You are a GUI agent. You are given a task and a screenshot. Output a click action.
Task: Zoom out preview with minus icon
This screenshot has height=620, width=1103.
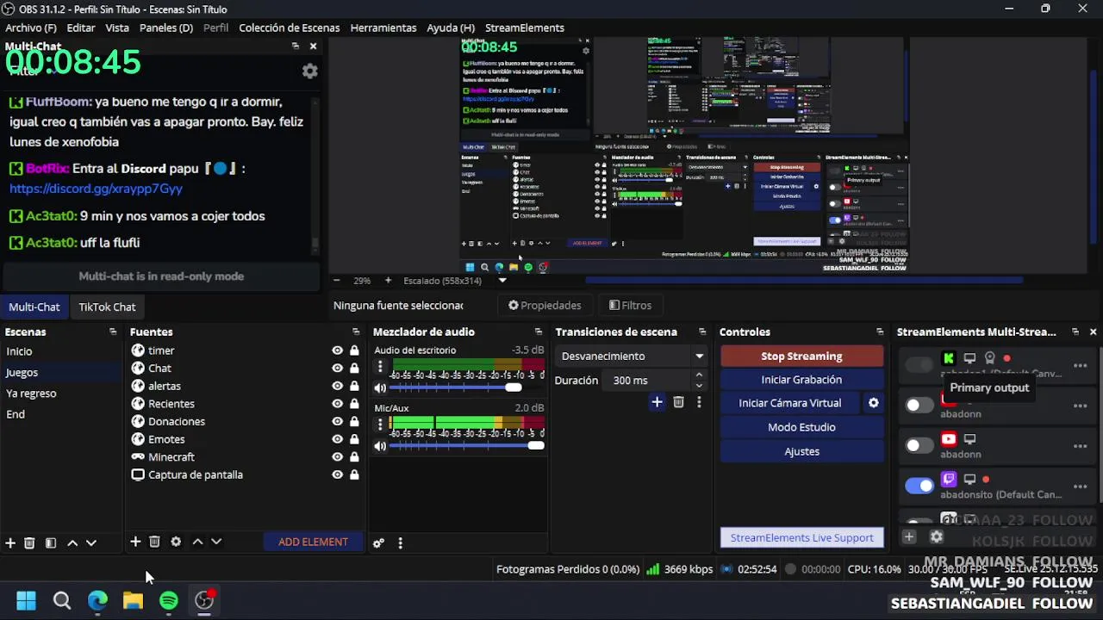tap(336, 281)
